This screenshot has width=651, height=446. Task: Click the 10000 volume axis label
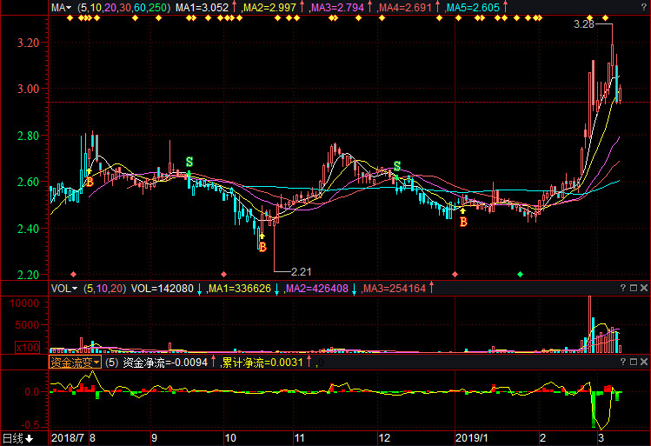tap(24, 303)
